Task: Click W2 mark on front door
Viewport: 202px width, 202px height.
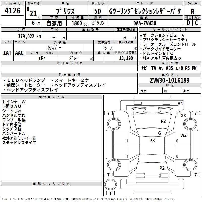Action: 183,135
